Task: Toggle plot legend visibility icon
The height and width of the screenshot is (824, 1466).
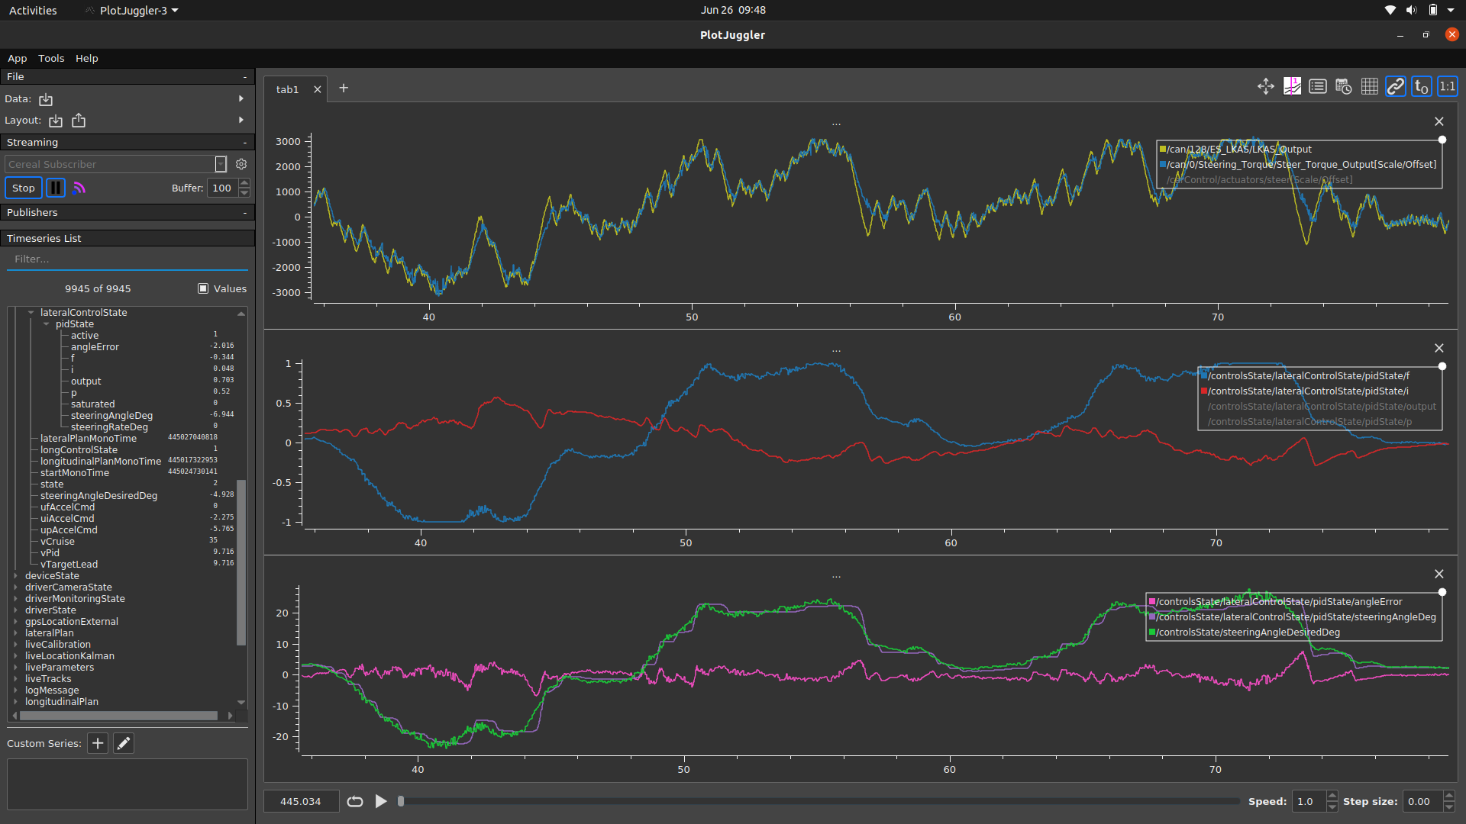Action: click(x=1318, y=87)
